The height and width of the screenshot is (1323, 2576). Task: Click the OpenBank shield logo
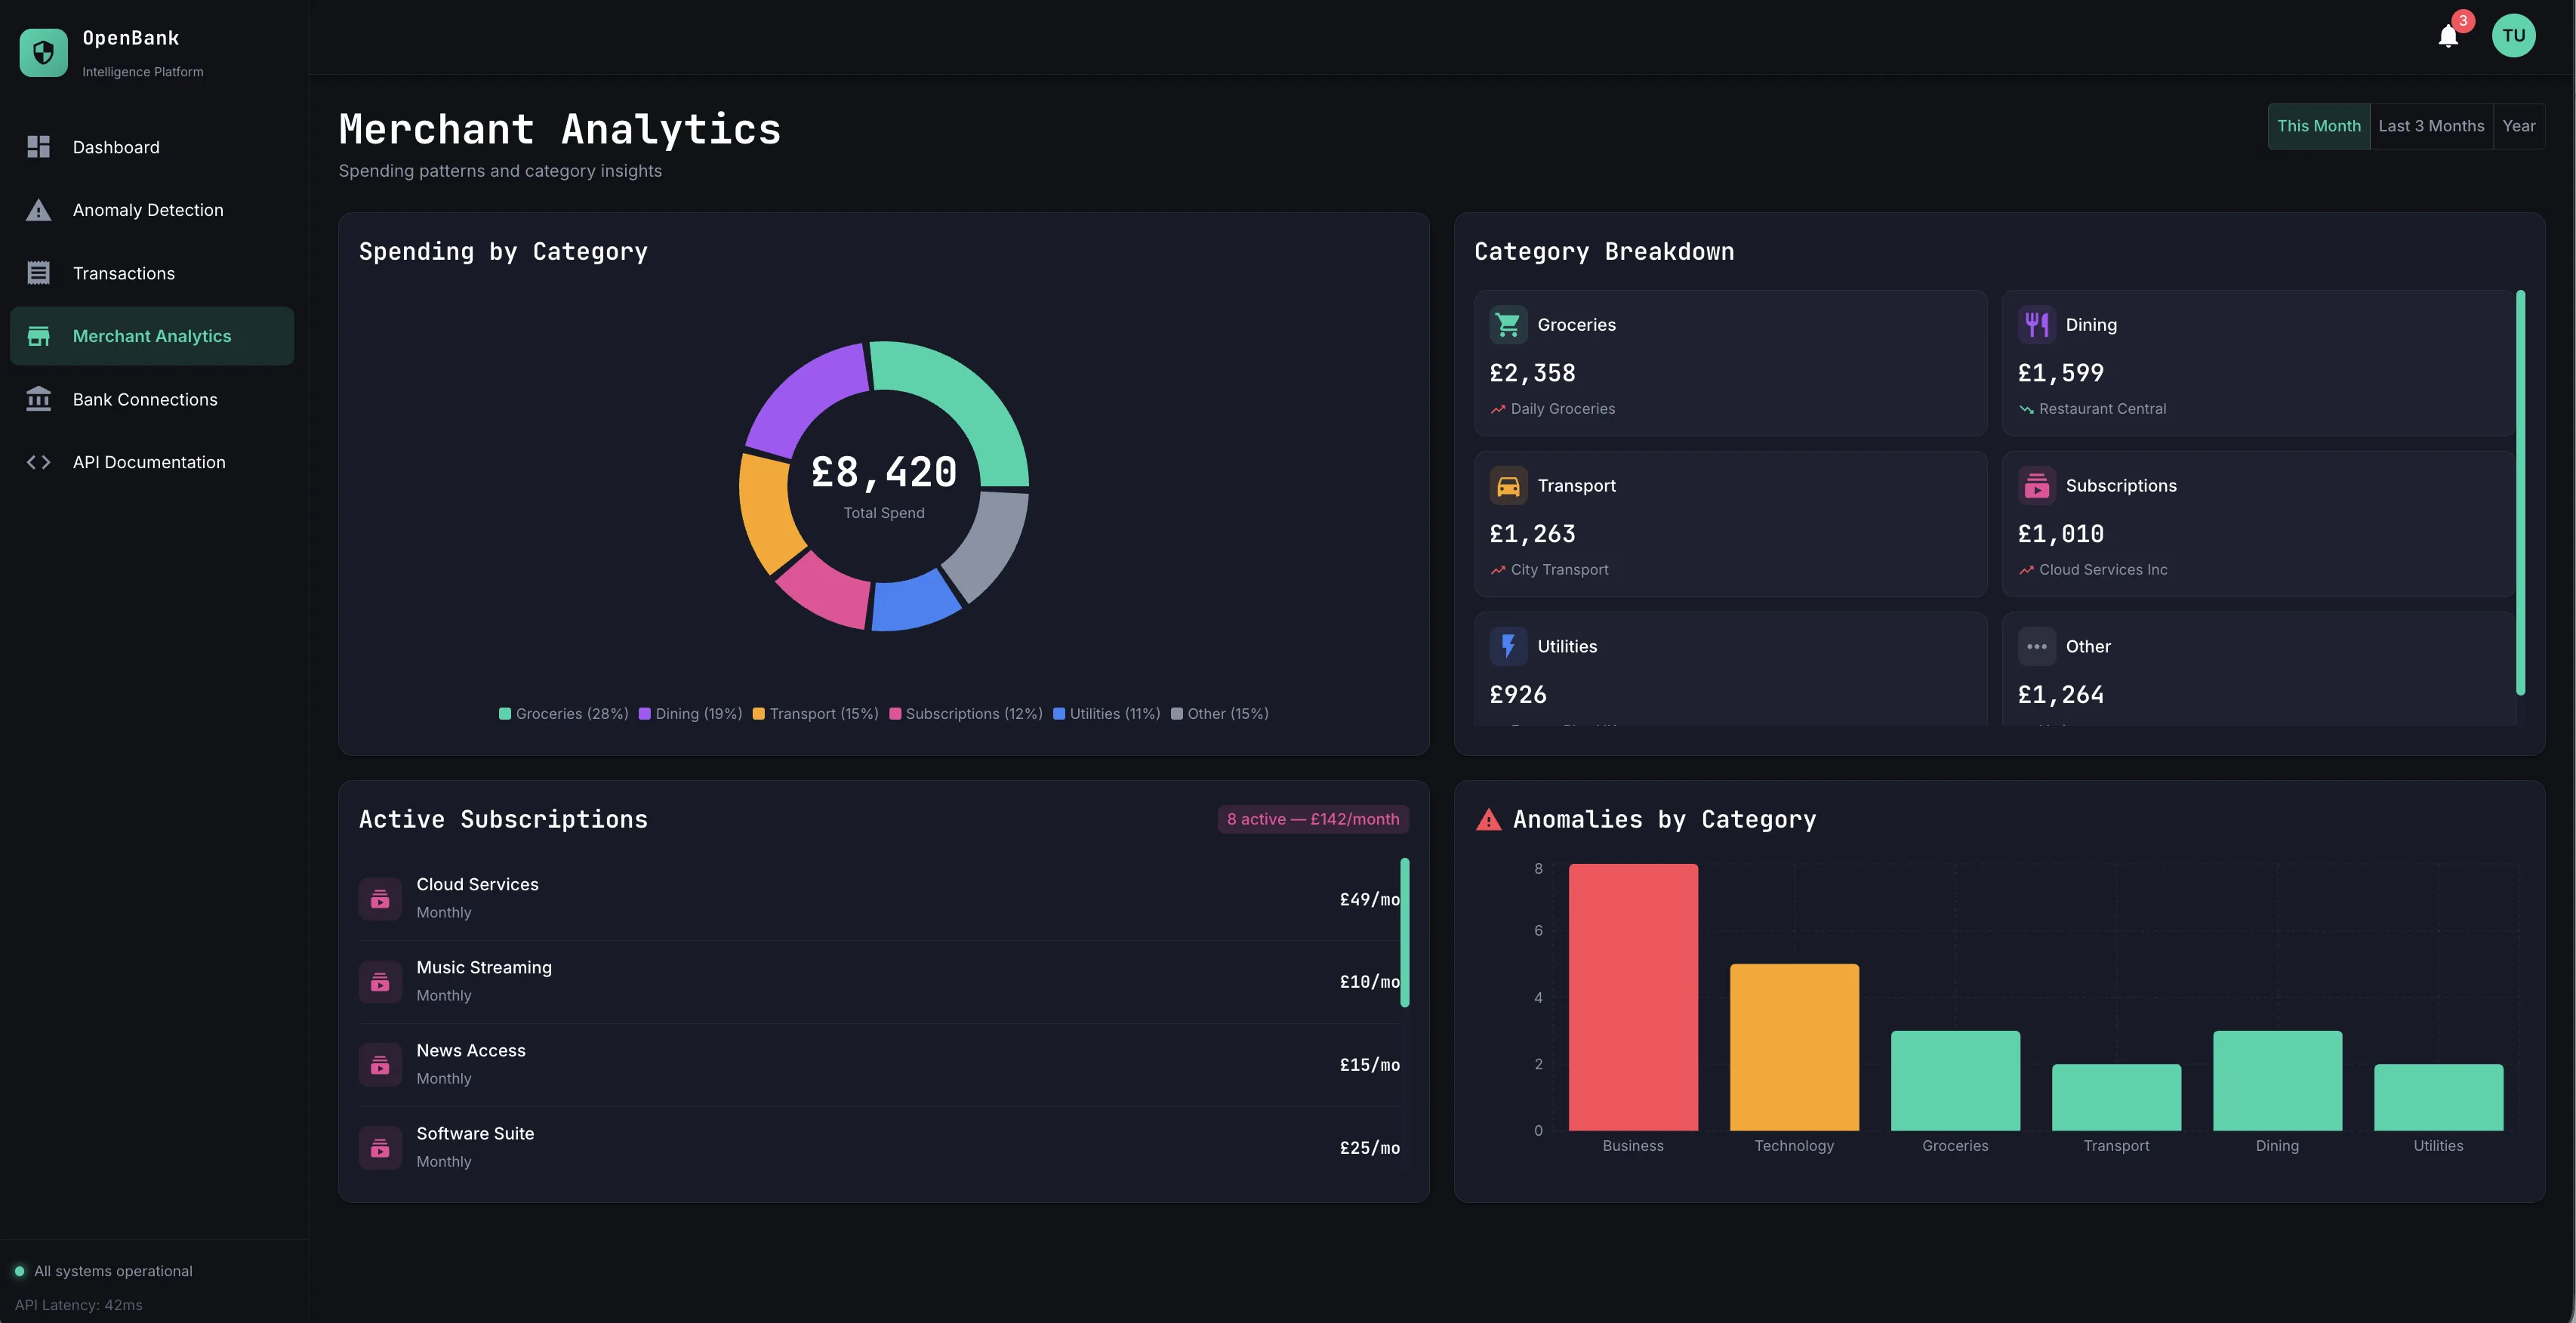pyautogui.click(x=43, y=52)
